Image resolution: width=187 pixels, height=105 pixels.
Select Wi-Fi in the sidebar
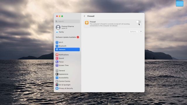(x=67, y=42)
